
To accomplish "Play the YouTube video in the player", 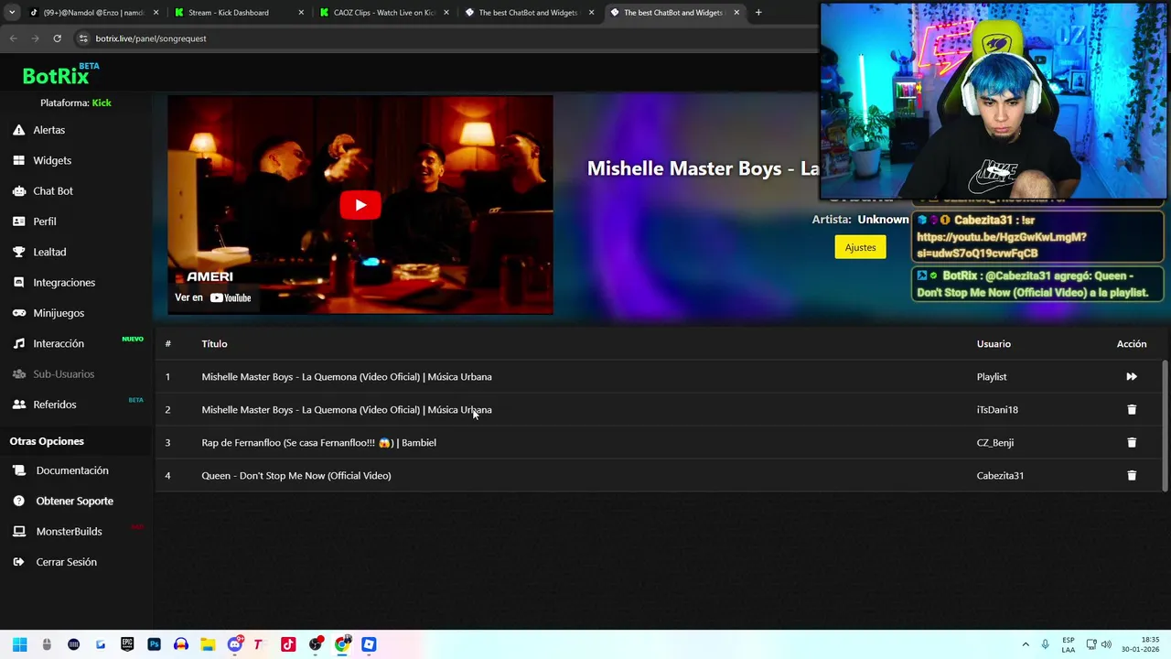I will pyautogui.click(x=360, y=205).
